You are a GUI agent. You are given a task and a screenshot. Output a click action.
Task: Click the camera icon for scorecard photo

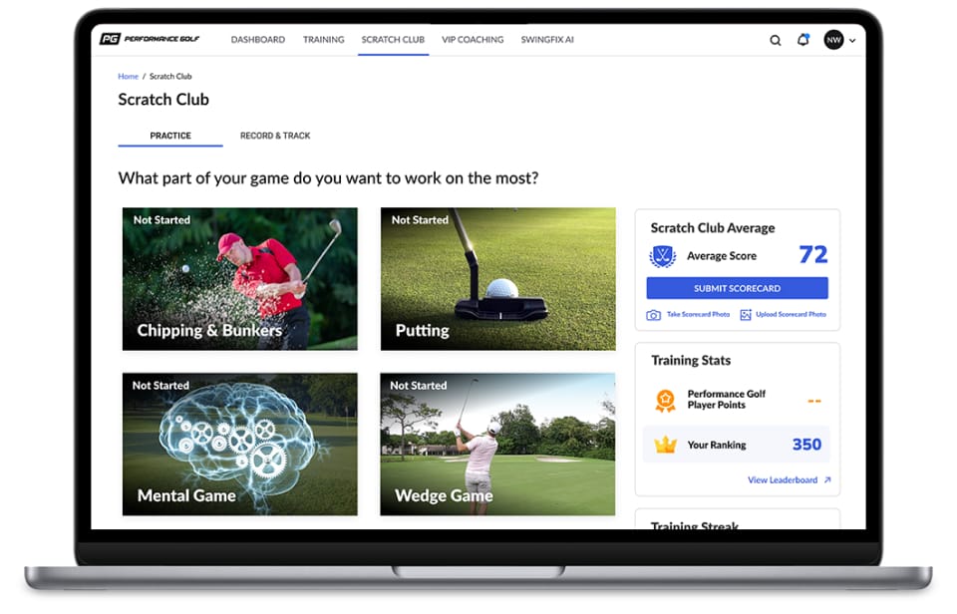pyautogui.click(x=654, y=315)
